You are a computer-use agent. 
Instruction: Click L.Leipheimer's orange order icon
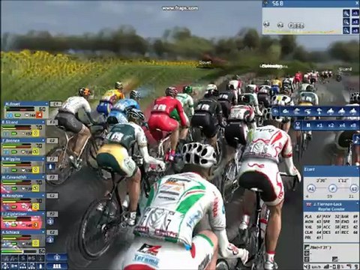(36, 225)
